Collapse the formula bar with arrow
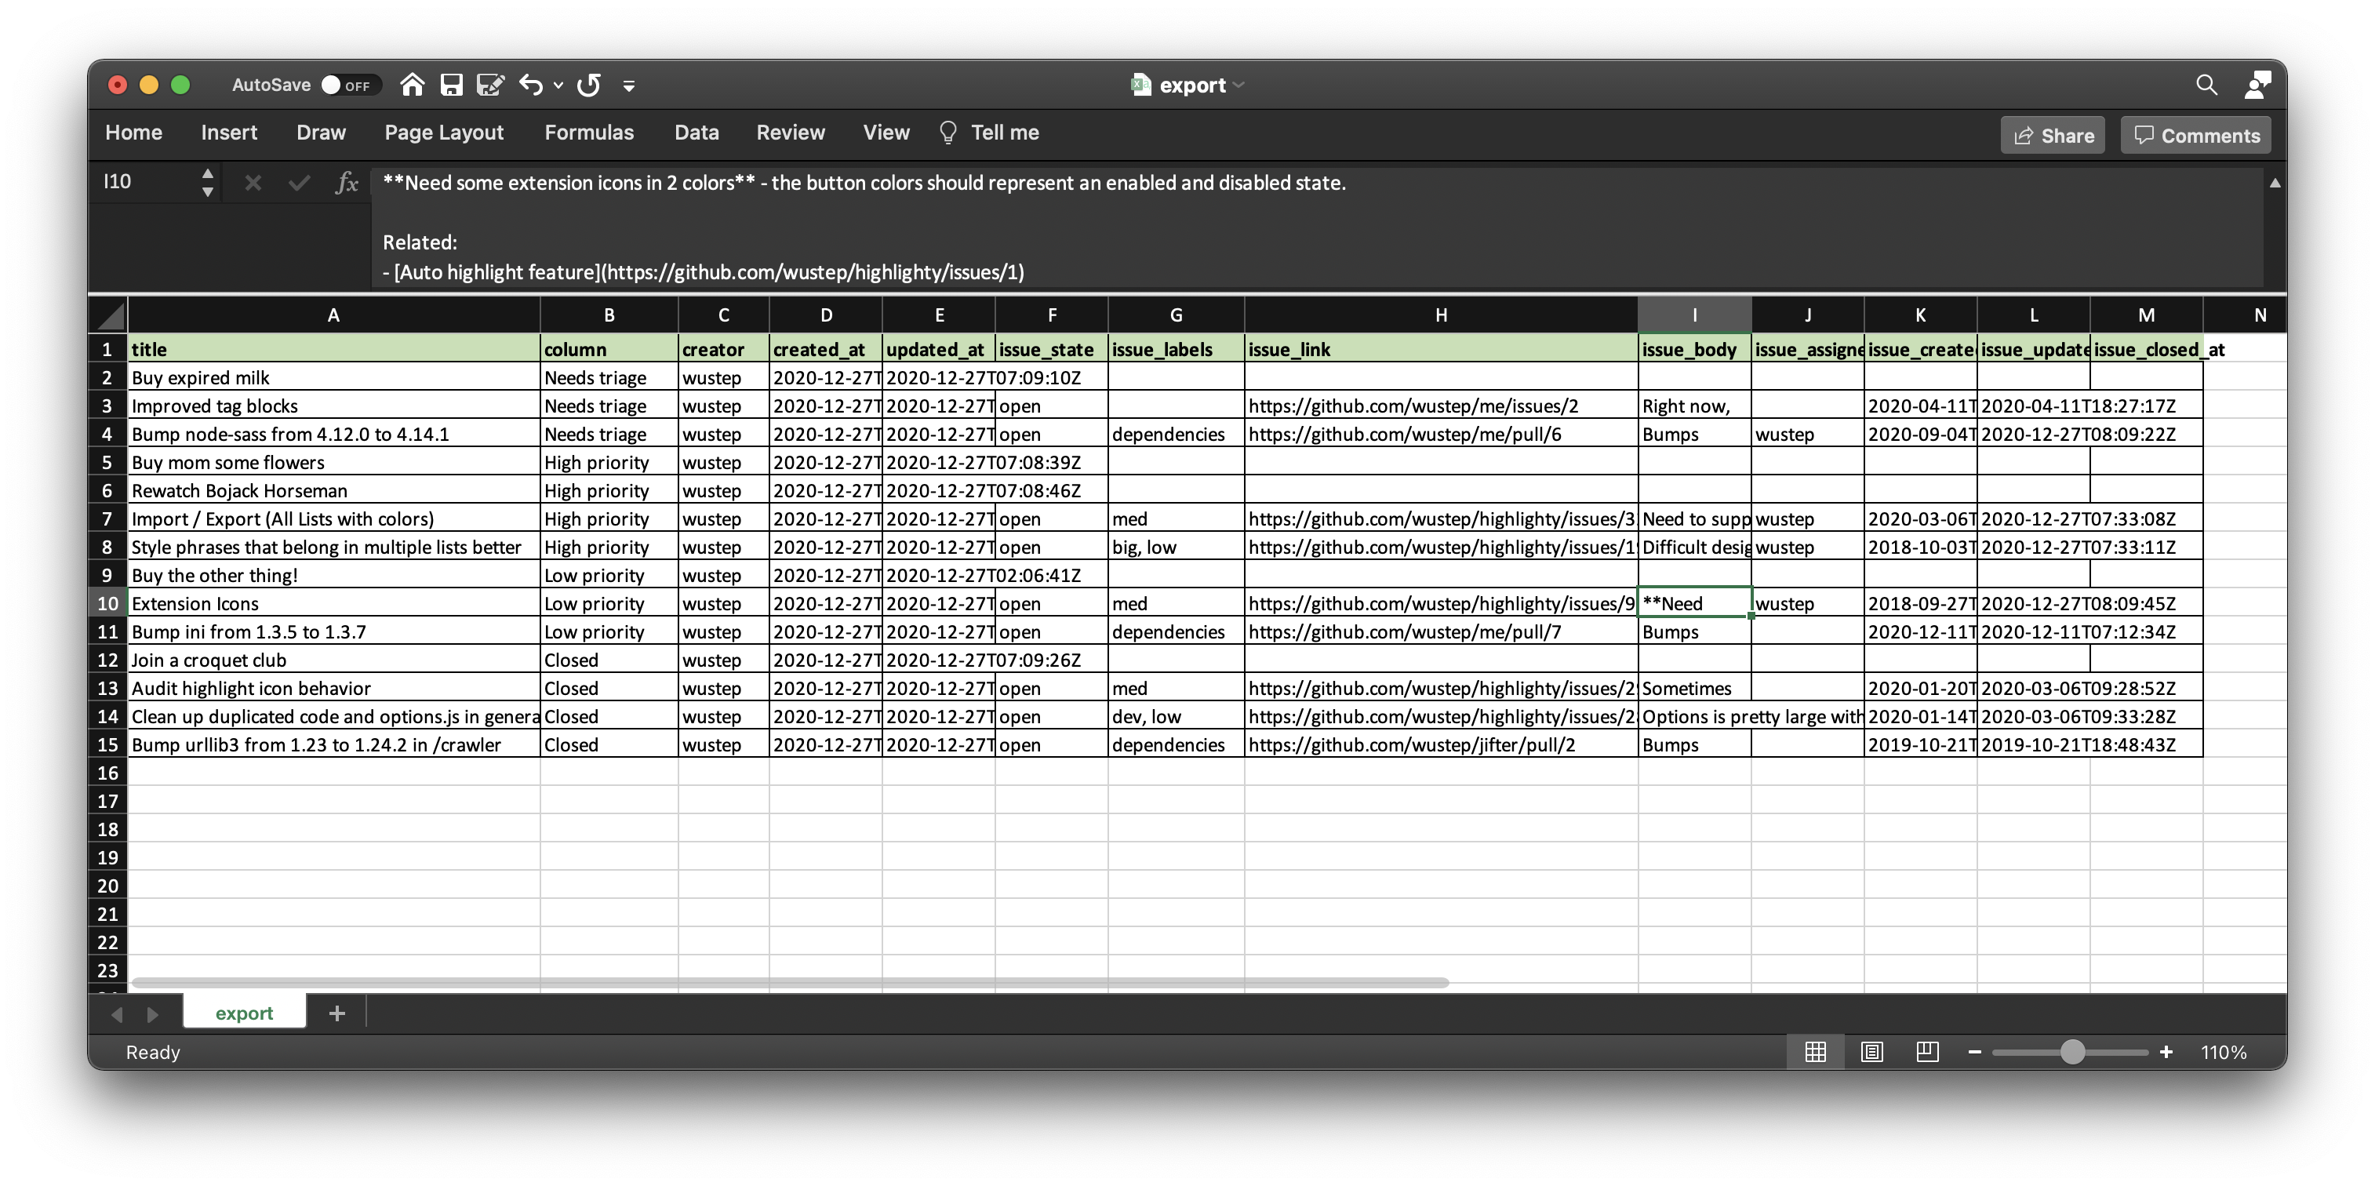 (2275, 183)
